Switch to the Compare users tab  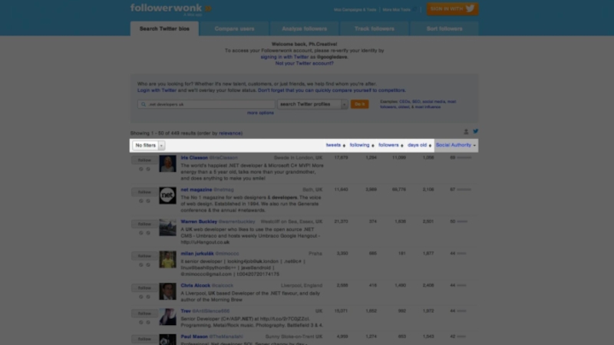coord(234,28)
